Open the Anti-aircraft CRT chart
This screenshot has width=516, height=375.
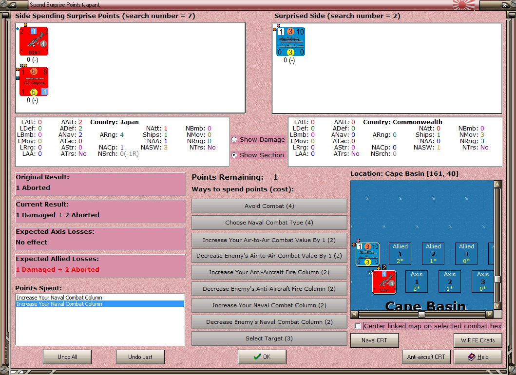pyautogui.click(x=426, y=357)
